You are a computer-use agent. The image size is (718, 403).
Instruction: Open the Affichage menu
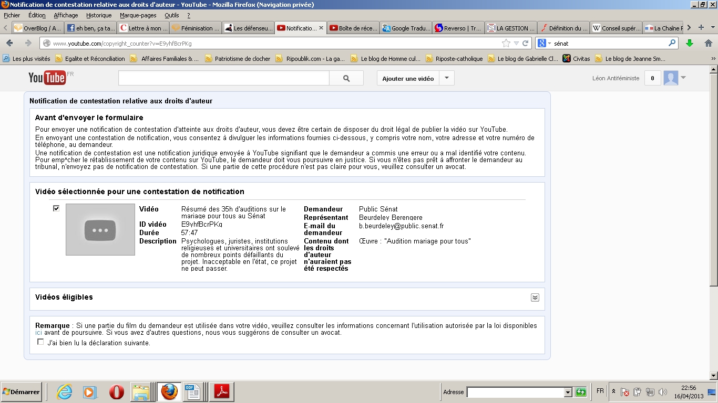click(x=66, y=15)
